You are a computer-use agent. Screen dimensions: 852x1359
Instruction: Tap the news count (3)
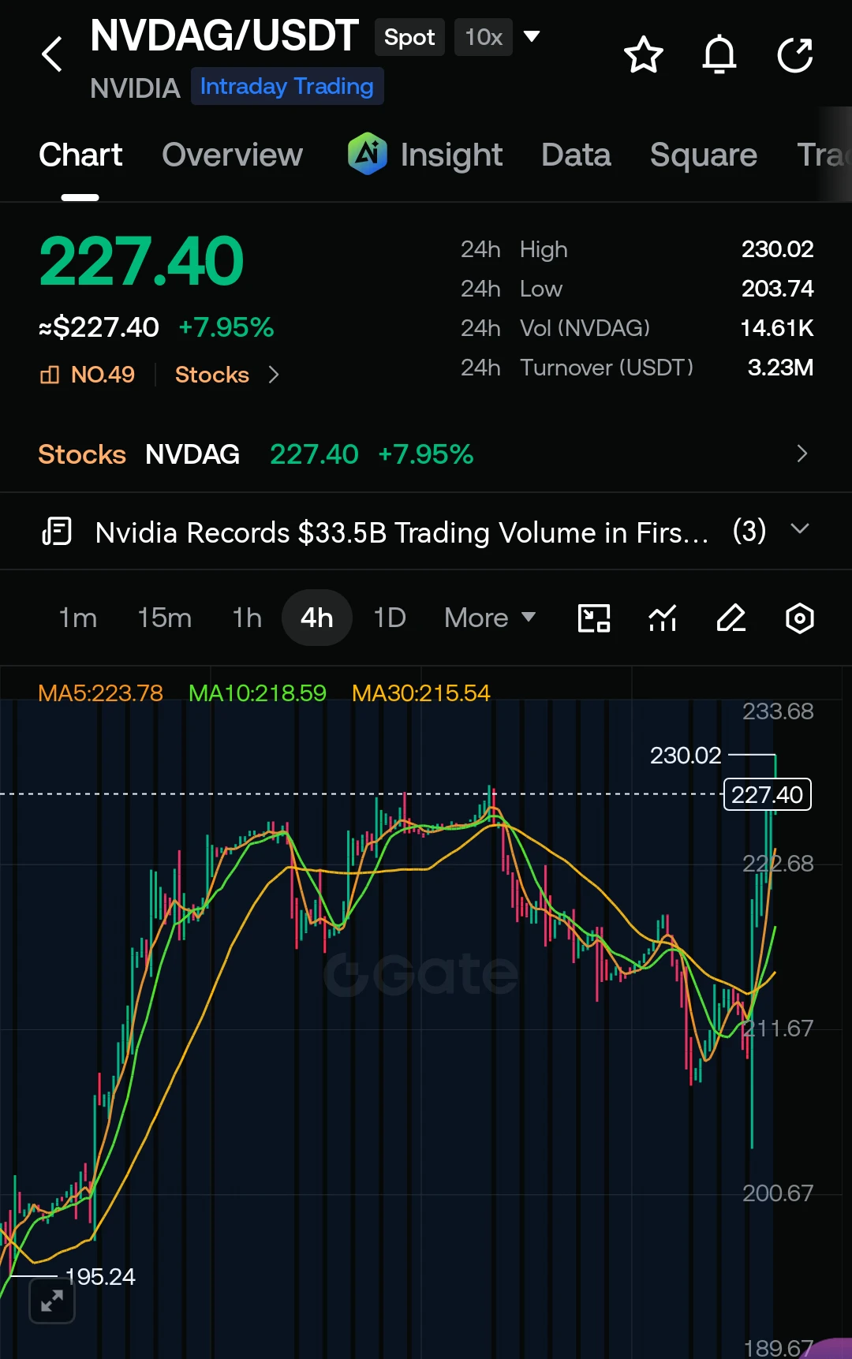[749, 531]
